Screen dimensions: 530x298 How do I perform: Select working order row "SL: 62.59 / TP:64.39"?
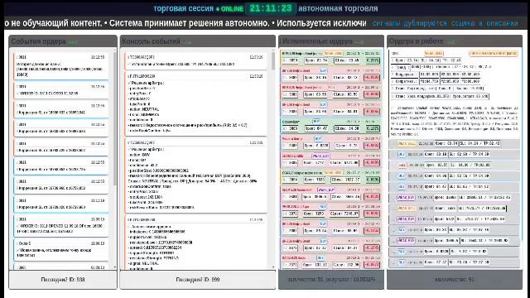pos(455,155)
